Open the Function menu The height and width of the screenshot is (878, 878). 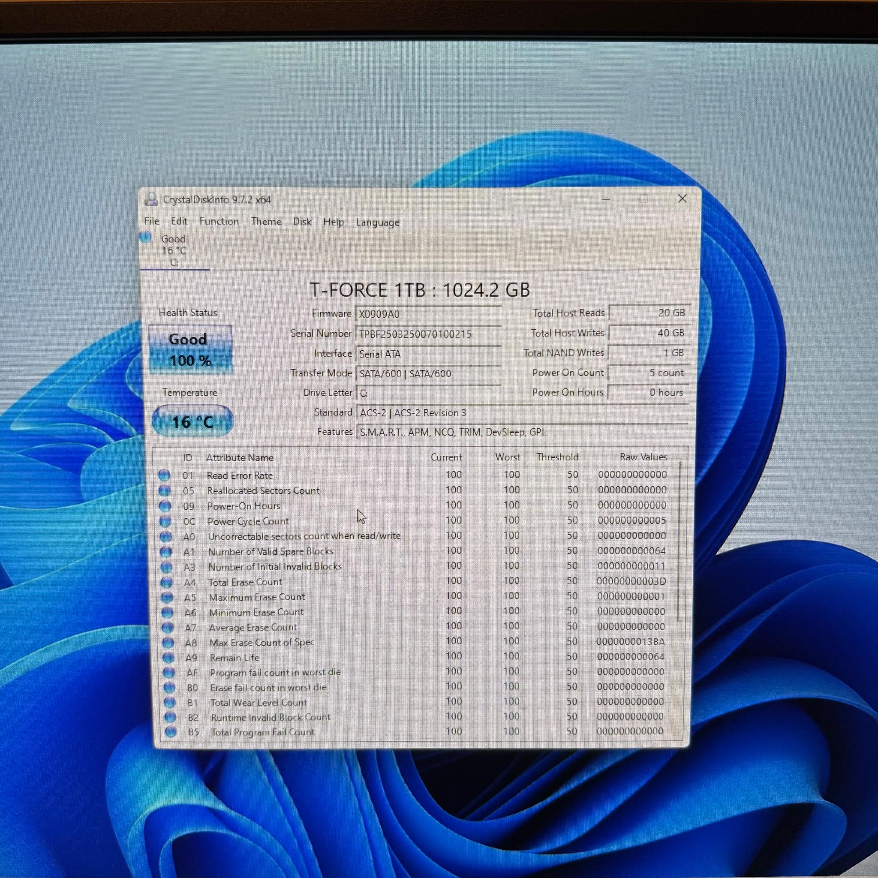[219, 221]
